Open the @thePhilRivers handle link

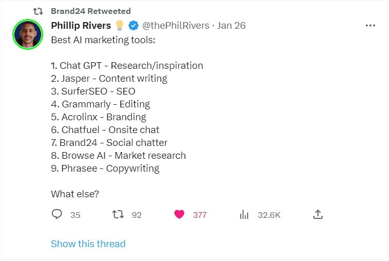[175, 26]
